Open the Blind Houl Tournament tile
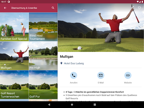Screen dimensions: 144x108 coord(43,27)
